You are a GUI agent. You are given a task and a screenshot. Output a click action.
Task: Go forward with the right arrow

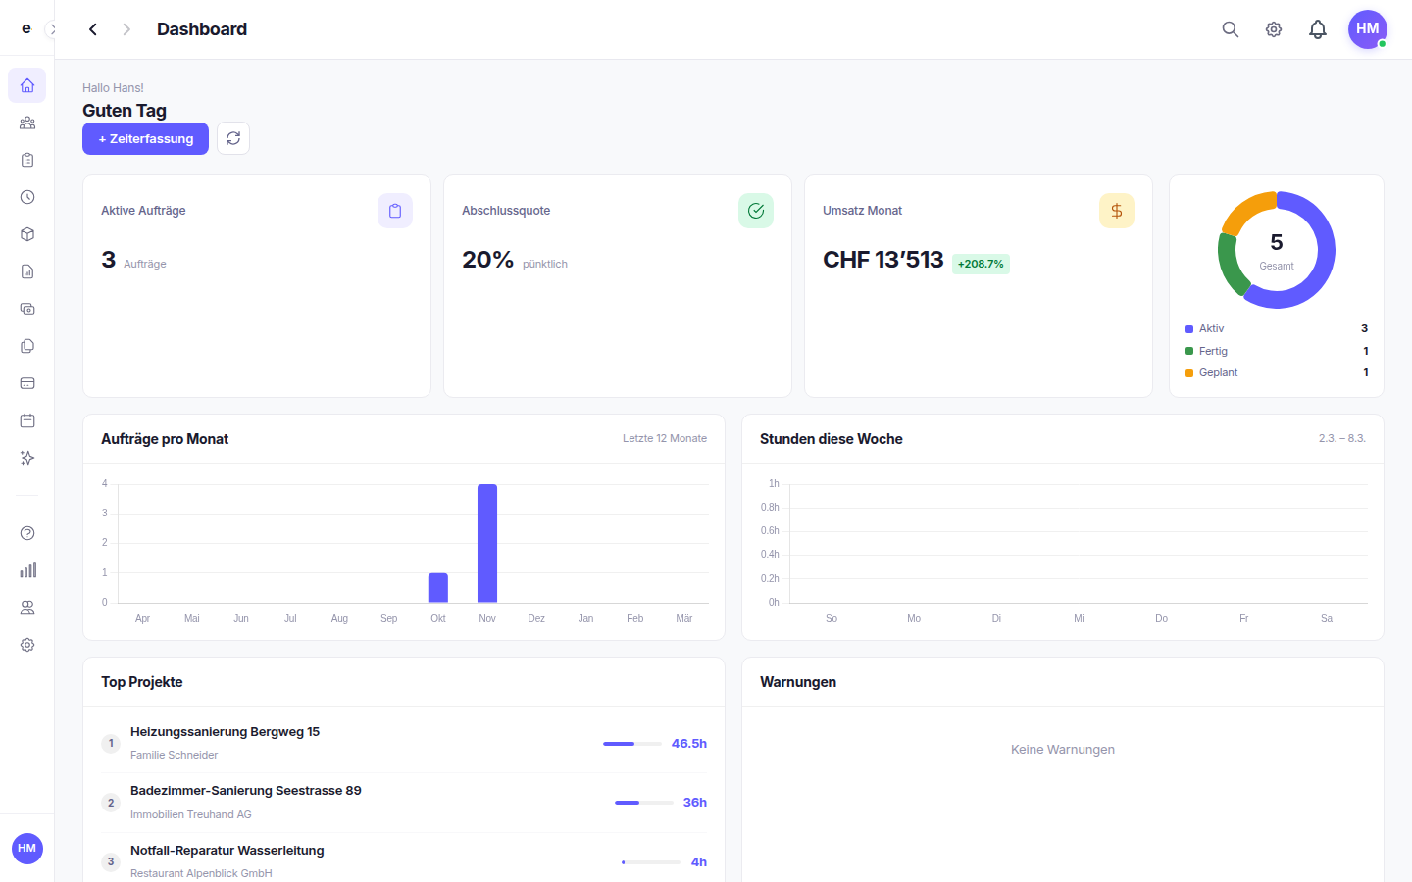[x=126, y=29]
